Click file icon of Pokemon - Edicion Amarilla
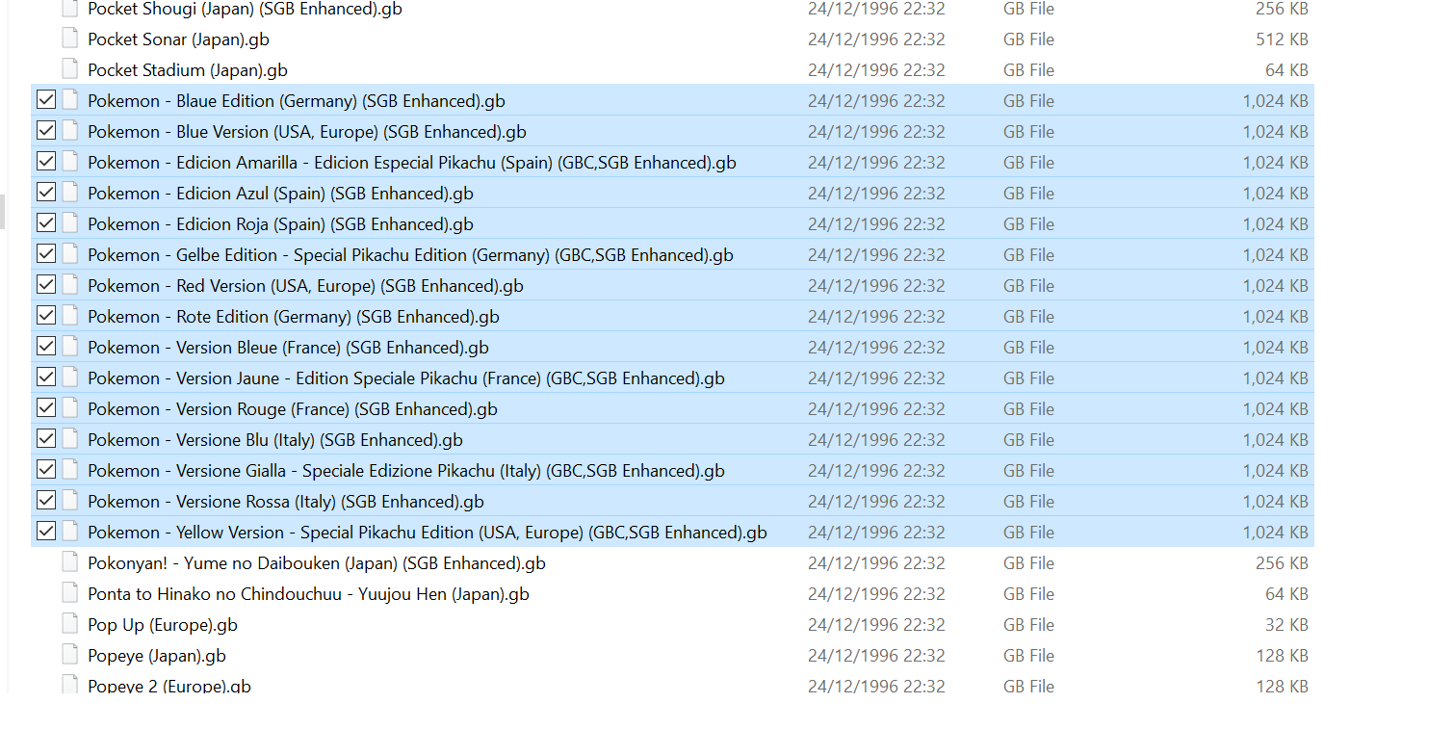The width and height of the screenshot is (1454, 755). pyautogui.click(x=69, y=162)
